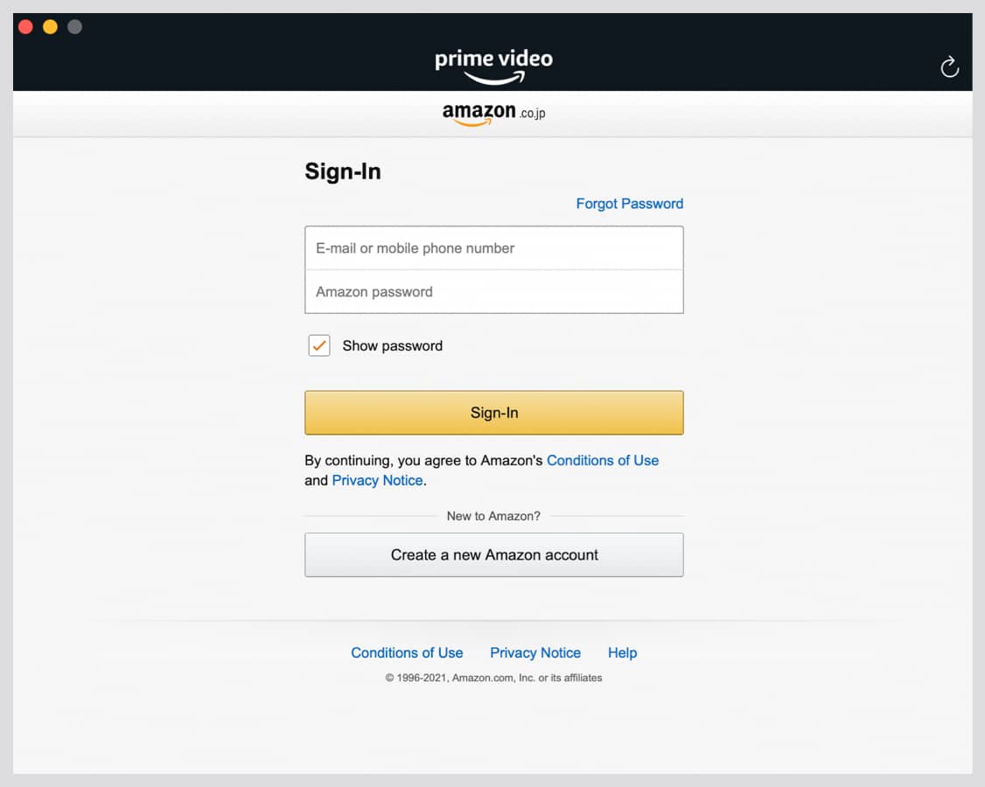Viewport: 985px width, 787px height.
Task: Open the Forgot Password link
Action: (629, 203)
